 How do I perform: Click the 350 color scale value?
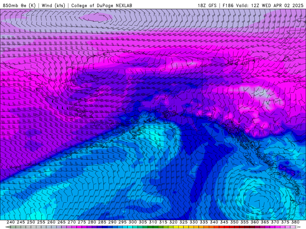(x=234, y=222)
